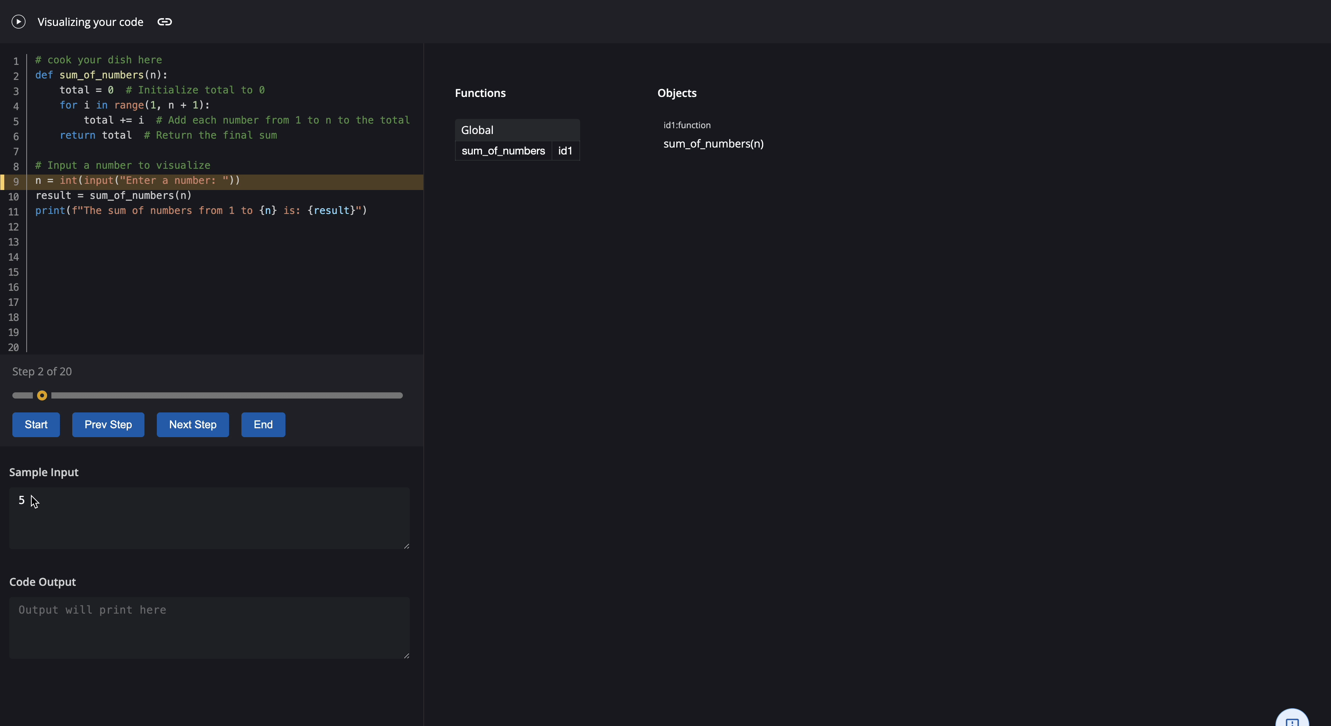Image resolution: width=1331 pixels, height=726 pixels.
Task: Click sum_of_numbers(n) function object
Action: coord(713,144)
